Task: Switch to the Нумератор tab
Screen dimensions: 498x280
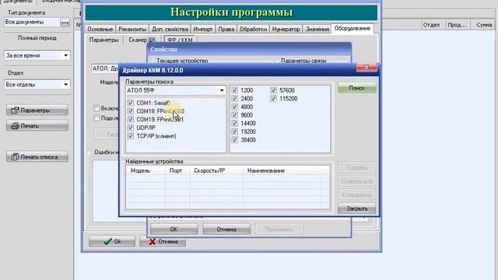Action: (286, 30)
